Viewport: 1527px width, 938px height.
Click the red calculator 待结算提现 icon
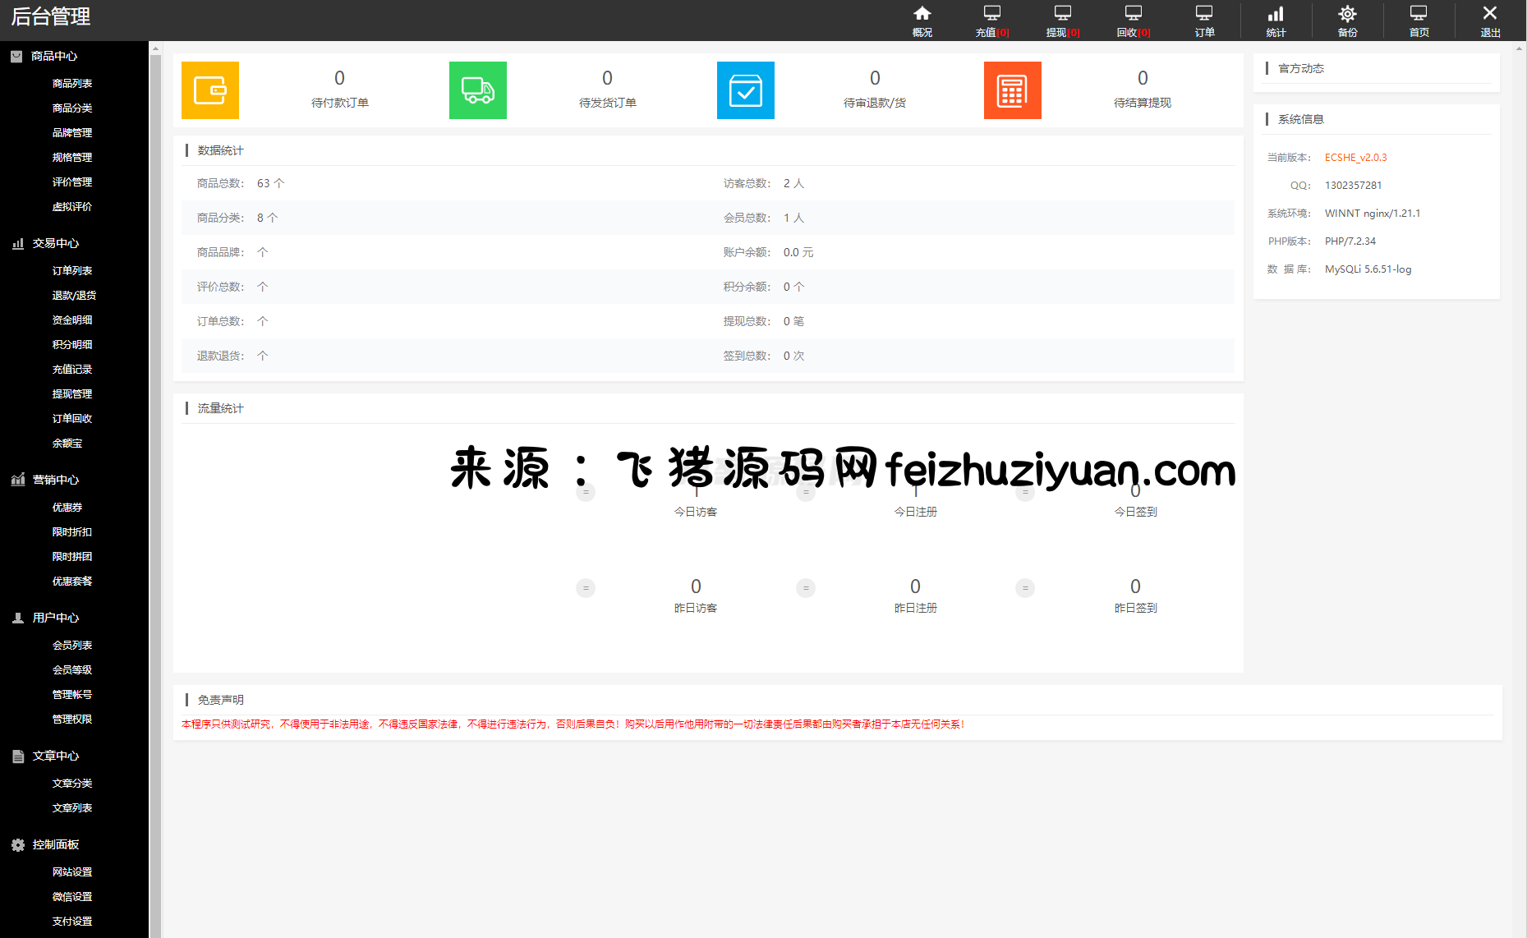tap(1012, 90)
